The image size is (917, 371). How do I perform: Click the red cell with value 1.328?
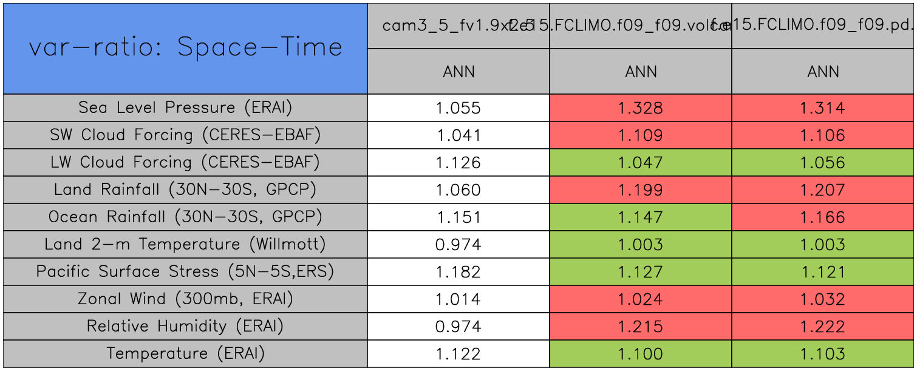click(x=641, y=108)
